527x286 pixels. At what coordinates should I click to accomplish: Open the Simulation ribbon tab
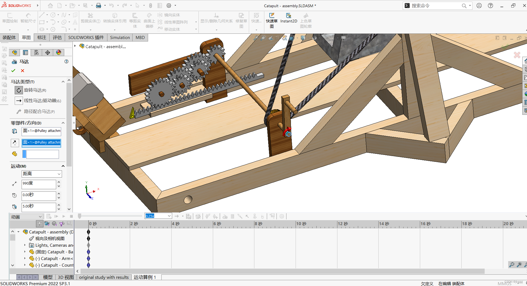tap(120, 38)
